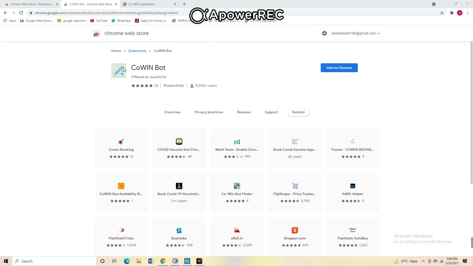
Task: Open CoWIN Slot Availability orange icon
Action: [x=121, y=186]
